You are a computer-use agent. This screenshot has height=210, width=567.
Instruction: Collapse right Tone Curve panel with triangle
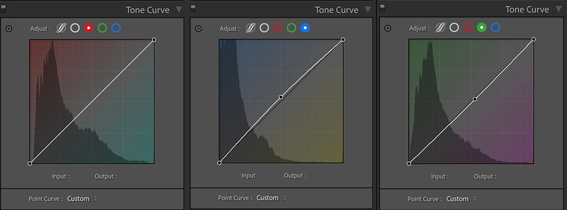(558, 9)
